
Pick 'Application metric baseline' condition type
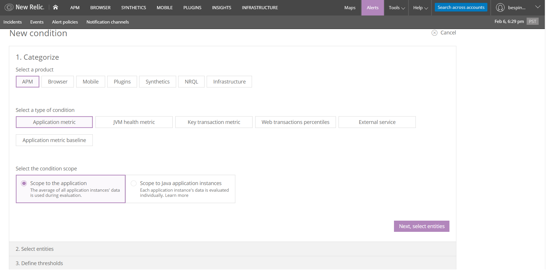tap(54, 140)
